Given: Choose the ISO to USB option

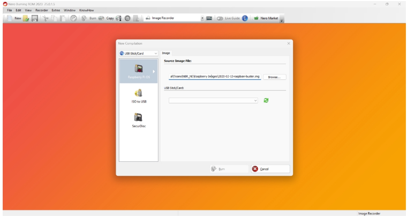Looking at the screenshot, I should tap(139, 95).
